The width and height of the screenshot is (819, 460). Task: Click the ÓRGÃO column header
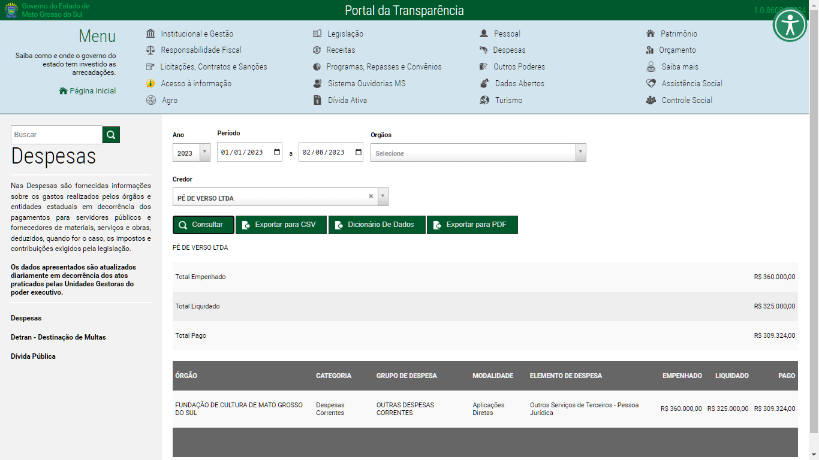186,376
